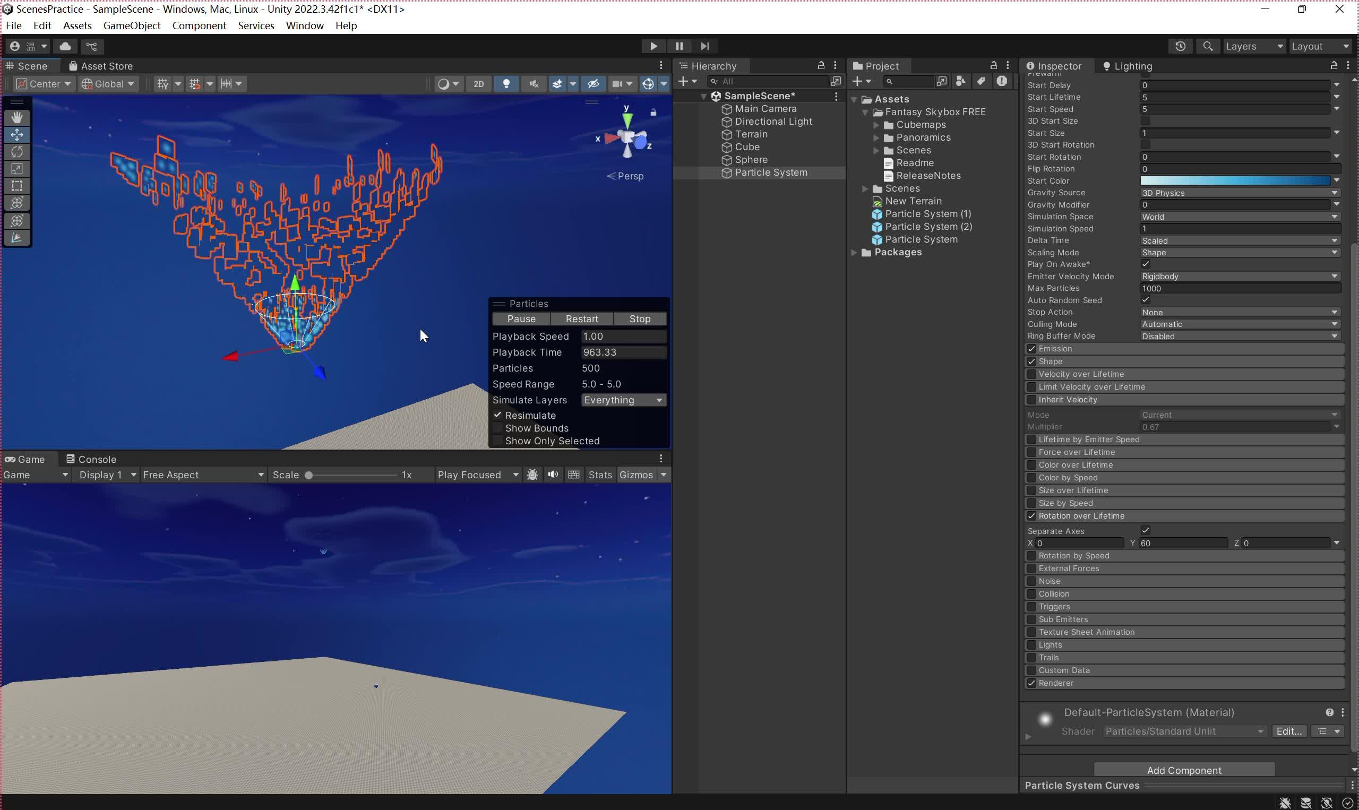Open Gravity Source dropdown
The height and width of the screenshot is (810, 1359).
tap(1240, 193)
